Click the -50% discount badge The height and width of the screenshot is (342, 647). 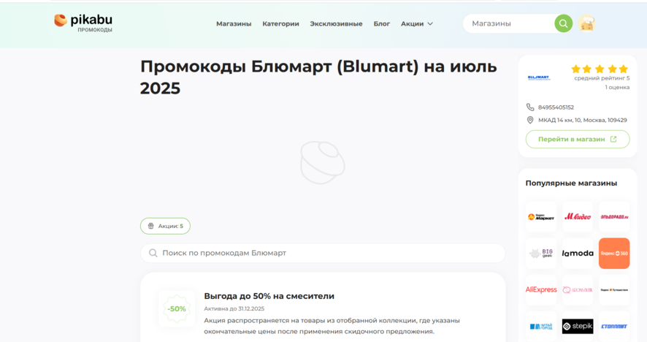coord(177,308)
